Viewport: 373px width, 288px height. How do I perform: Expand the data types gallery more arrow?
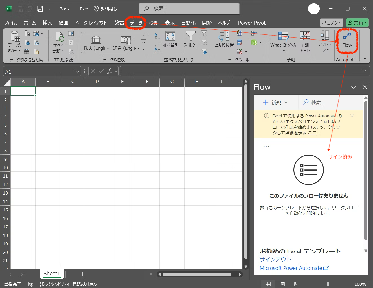144,50
